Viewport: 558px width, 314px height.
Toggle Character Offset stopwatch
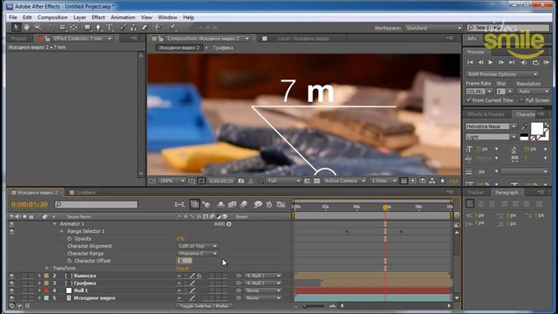(70, 261)
